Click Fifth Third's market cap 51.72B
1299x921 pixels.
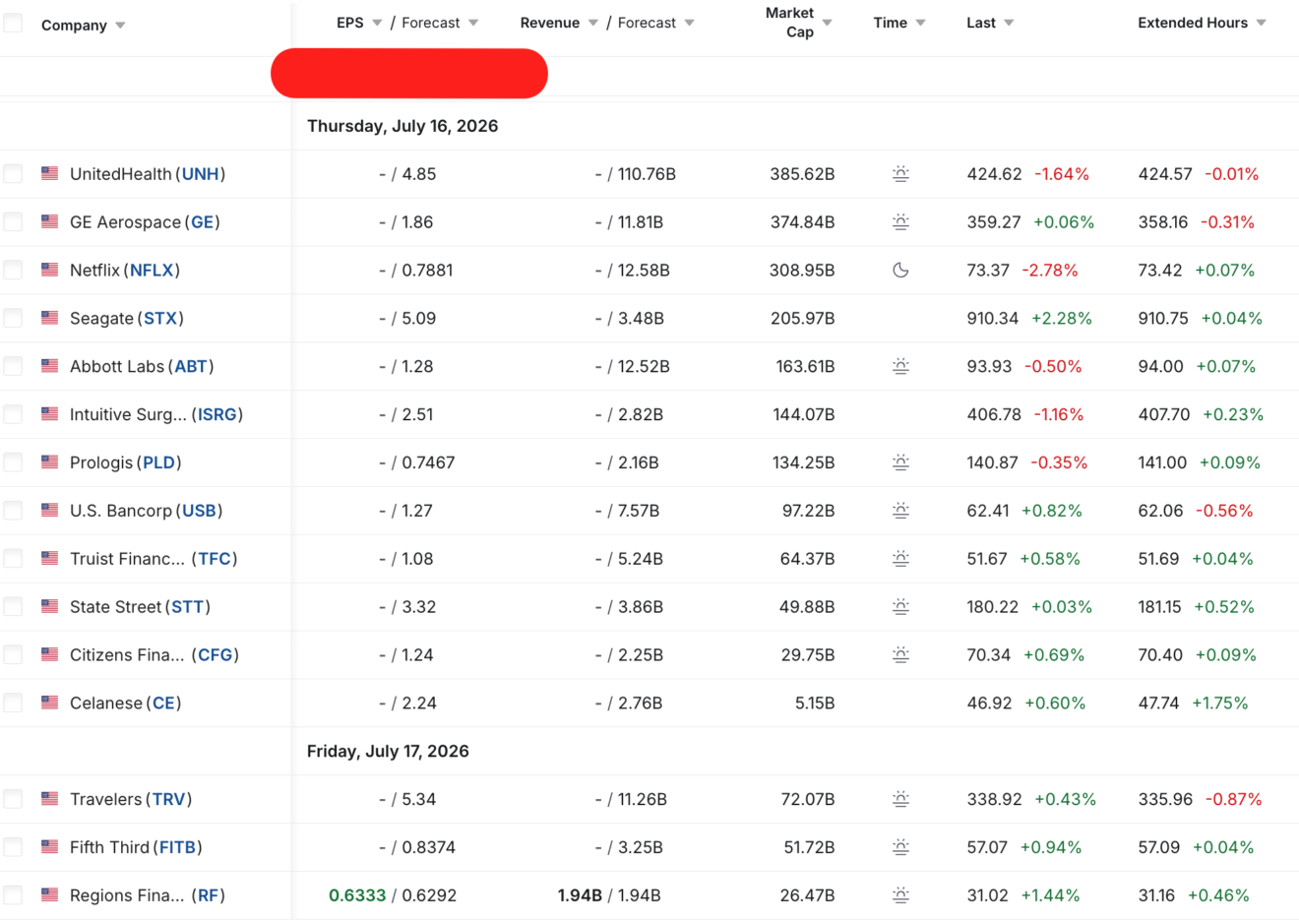coord(807,847)
